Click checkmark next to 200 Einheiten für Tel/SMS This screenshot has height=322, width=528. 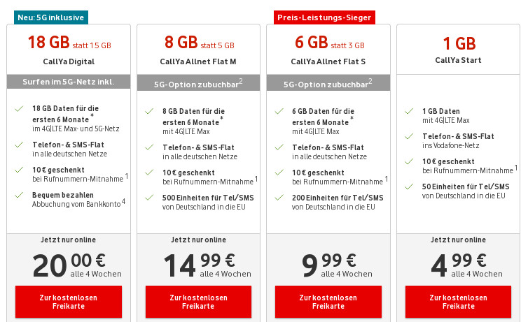pos(279,196)
